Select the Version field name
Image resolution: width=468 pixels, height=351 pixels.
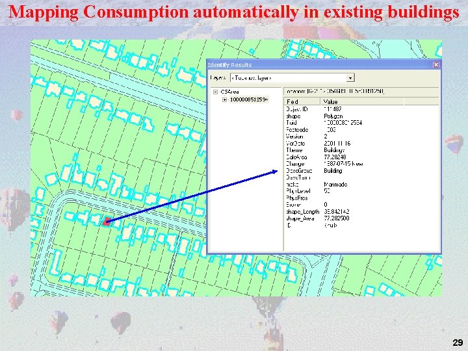(294, 136)
